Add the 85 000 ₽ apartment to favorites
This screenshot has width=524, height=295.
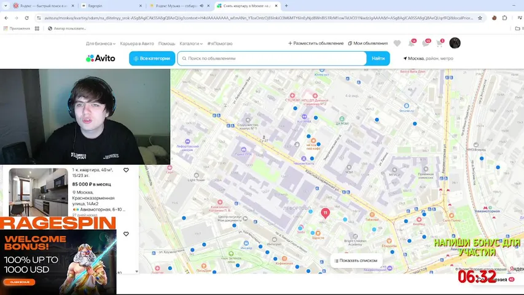click(126, 170)
